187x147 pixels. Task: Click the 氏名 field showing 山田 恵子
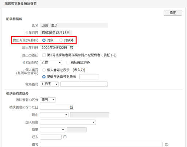click(x=74, y=25)
